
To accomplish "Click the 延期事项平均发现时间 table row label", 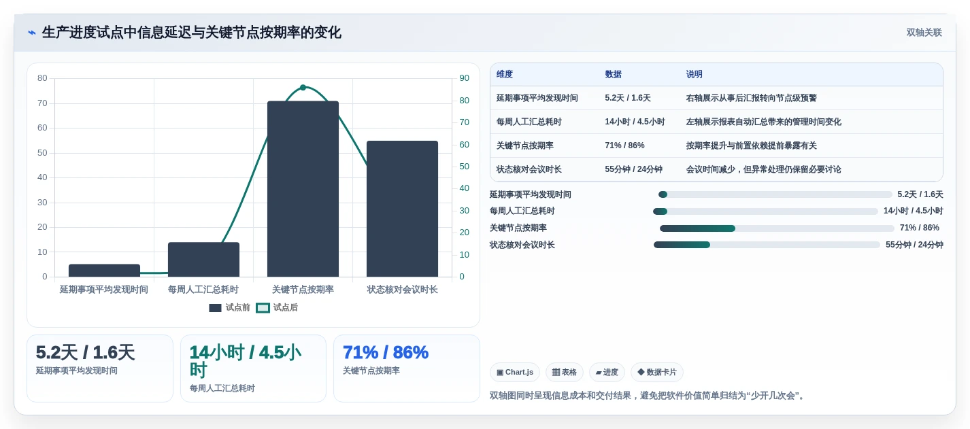I will click(x=537, y=99).
